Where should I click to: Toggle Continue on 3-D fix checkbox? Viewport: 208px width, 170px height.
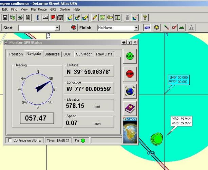pos(10,140)
